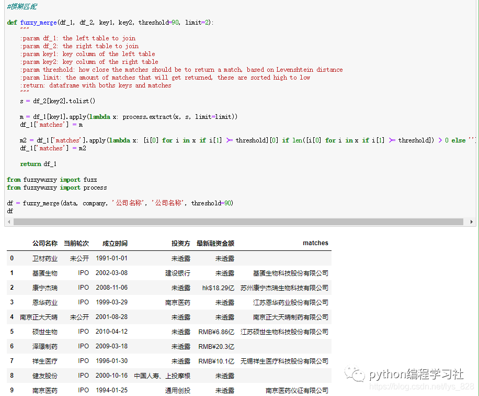Click the 南京医药 investor cell in row 3
This screenshot has width=479, height=396.
pos(178,302)
